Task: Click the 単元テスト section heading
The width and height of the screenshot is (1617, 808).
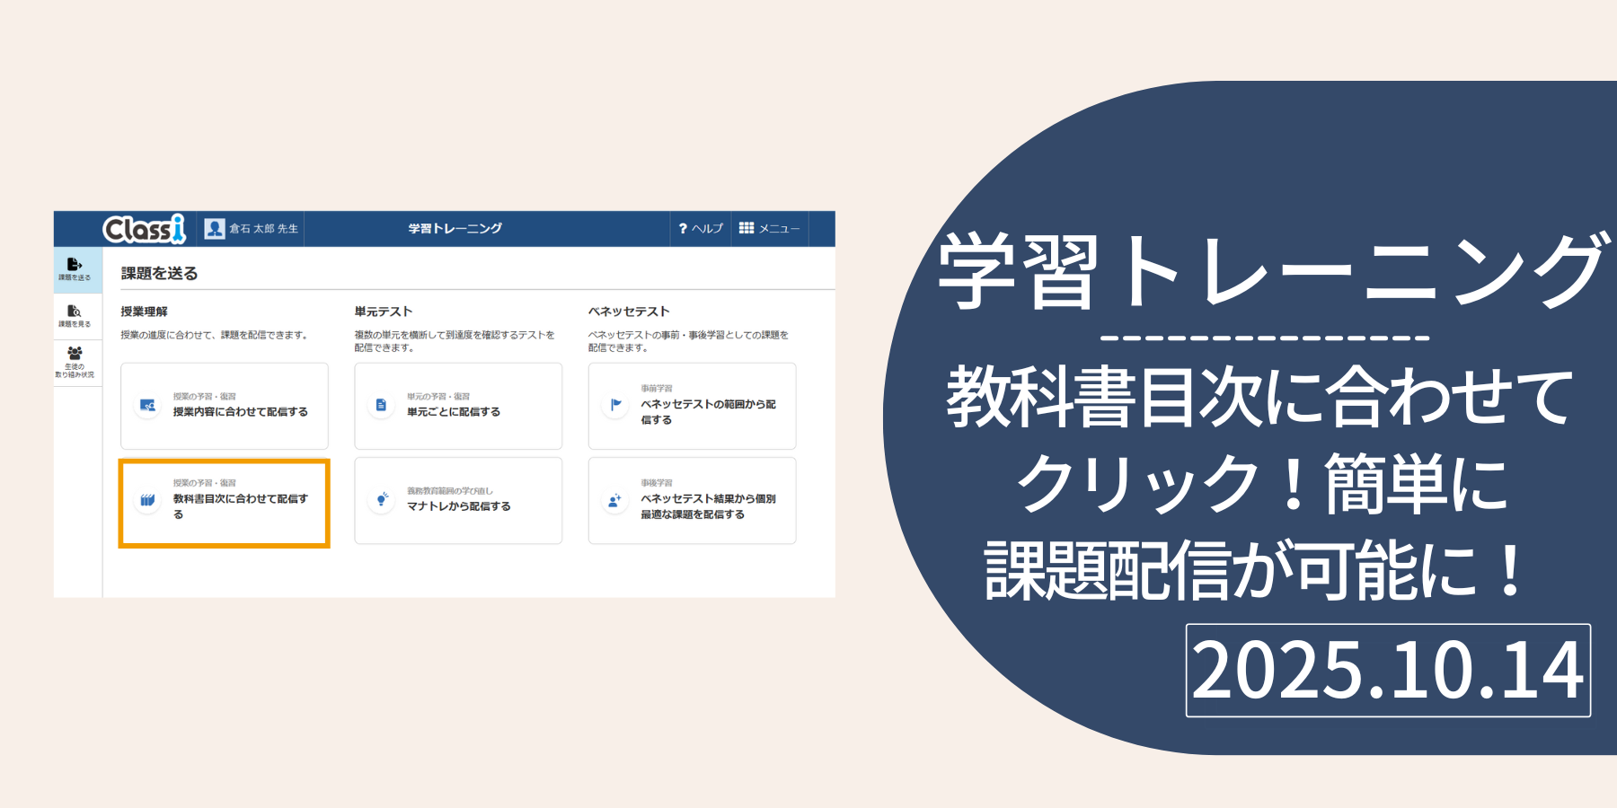Action: coord(383,312)
